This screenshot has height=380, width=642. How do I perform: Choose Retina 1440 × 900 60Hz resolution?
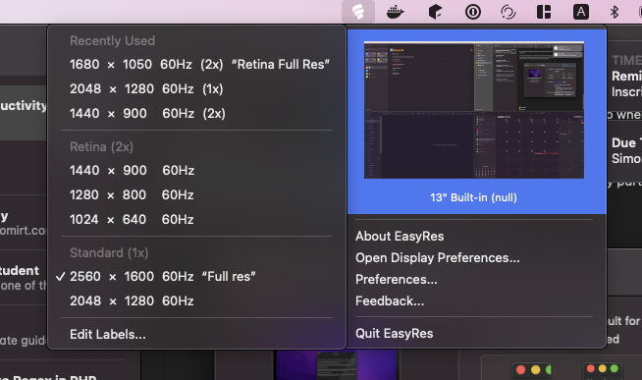pyautogui.click(x=197, y=170)
